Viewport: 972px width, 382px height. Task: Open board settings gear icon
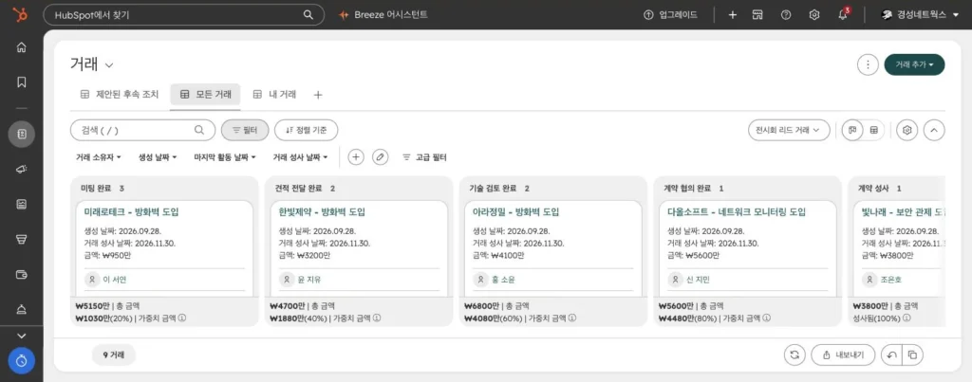tap(907, 130)
